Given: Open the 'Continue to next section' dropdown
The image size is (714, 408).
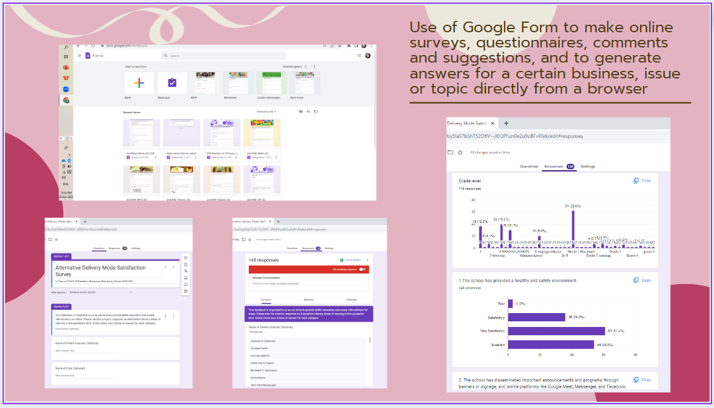Looking at the screenshot, I should (100, 292).
